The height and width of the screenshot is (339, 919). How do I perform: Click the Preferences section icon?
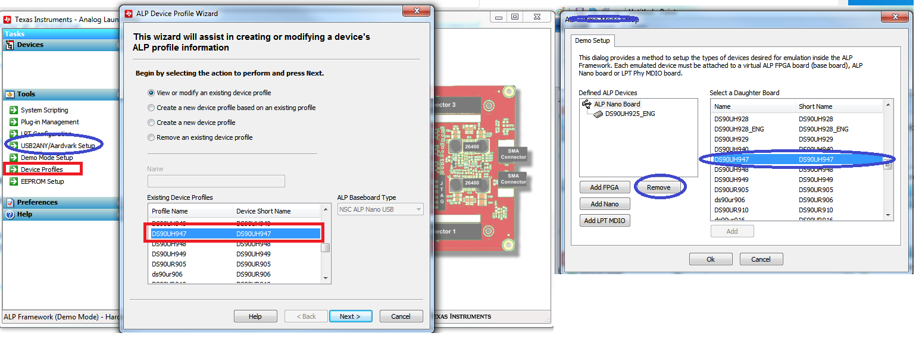coord(10,202)
